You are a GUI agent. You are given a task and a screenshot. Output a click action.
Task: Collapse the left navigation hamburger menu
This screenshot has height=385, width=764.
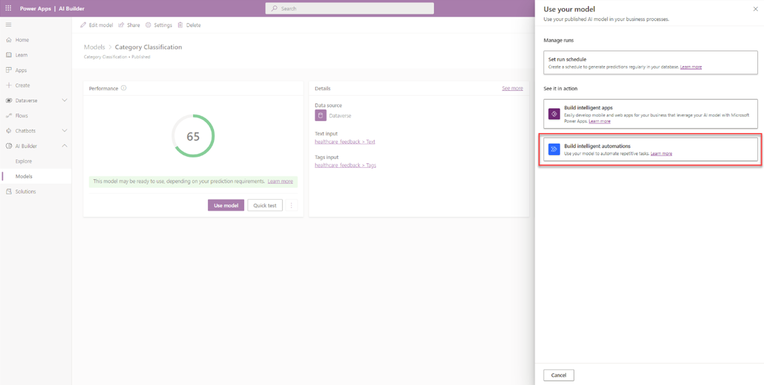(8, 25)
